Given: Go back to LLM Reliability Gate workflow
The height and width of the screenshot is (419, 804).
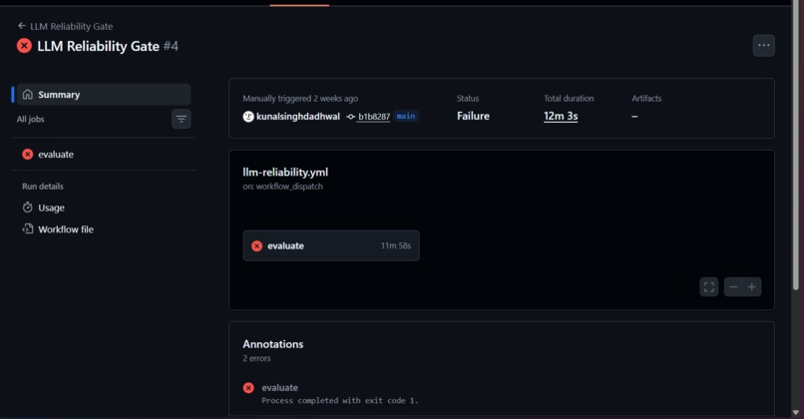Looking at the screenshot, I should (65, 26).
